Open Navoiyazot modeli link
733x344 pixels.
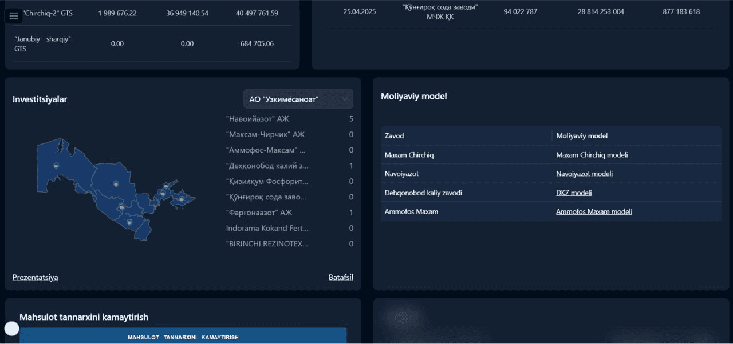[x=585, y=174]
